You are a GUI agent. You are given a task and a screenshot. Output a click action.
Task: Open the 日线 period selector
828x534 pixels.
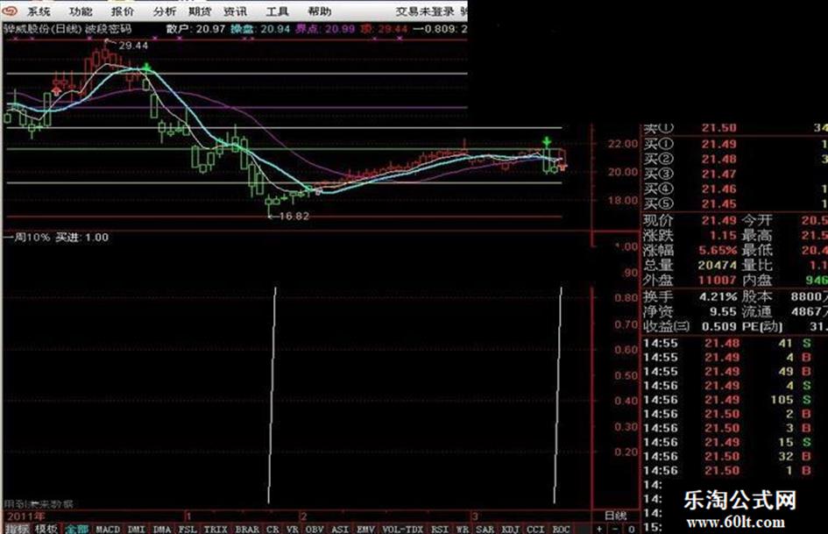pos(616,514)
